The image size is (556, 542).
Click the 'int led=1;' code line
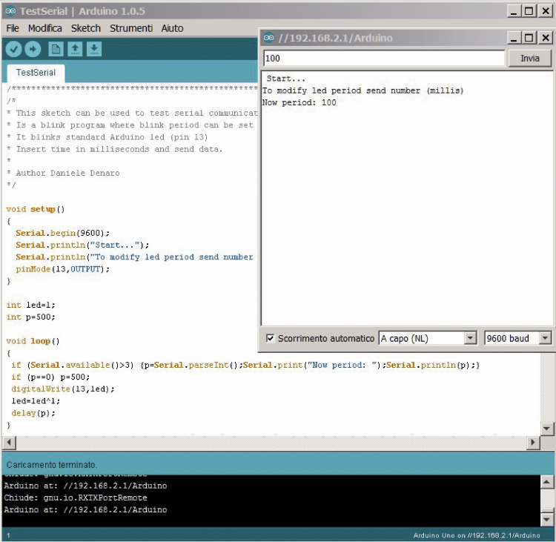tap(31, 305)
